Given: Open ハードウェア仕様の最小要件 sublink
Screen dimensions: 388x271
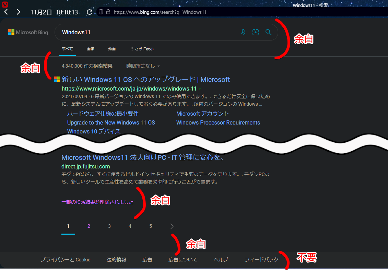Looking at the screenshot, I should point(103,114).
